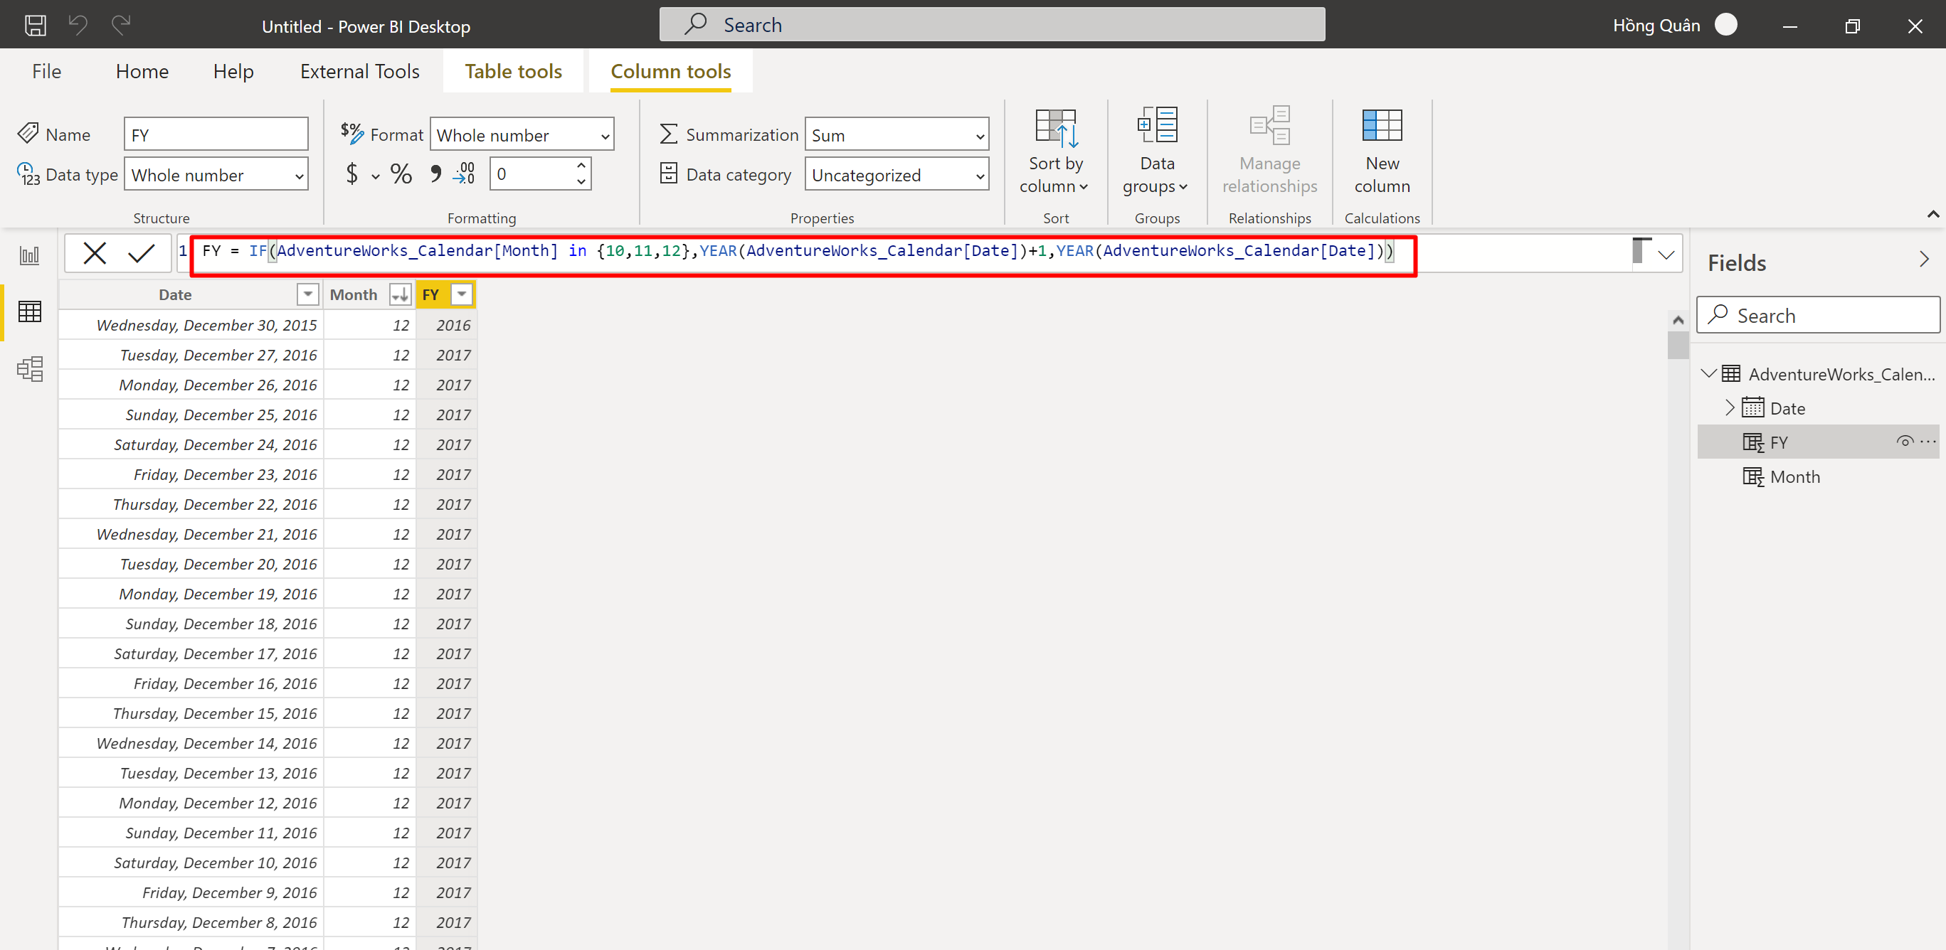Click the Save icon in title bar

pos(35,26)
